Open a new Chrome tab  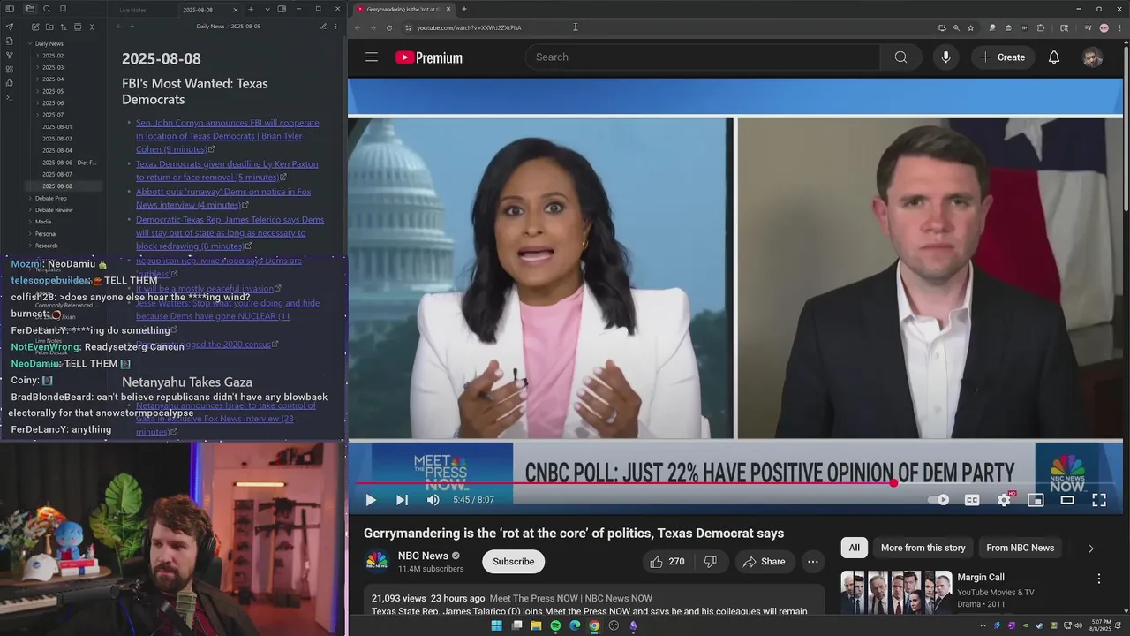pos(464,9)
